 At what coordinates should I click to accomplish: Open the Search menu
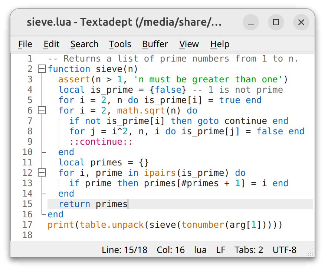[84, 44]
